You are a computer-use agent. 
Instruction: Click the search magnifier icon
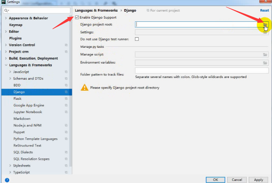pos(6,11)
